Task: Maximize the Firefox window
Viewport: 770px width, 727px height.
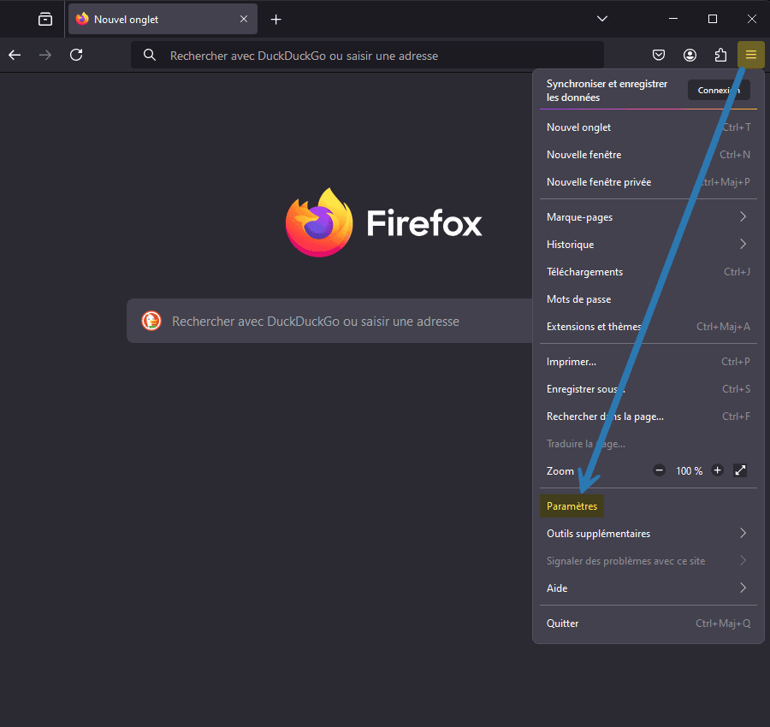Action: click(x=713, y=19)
